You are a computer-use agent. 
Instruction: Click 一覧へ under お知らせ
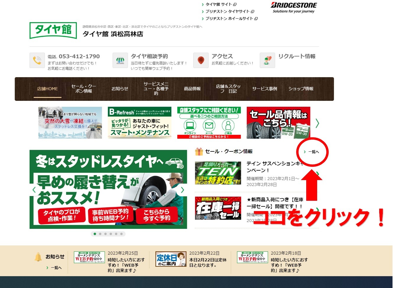tap(54, 268)
